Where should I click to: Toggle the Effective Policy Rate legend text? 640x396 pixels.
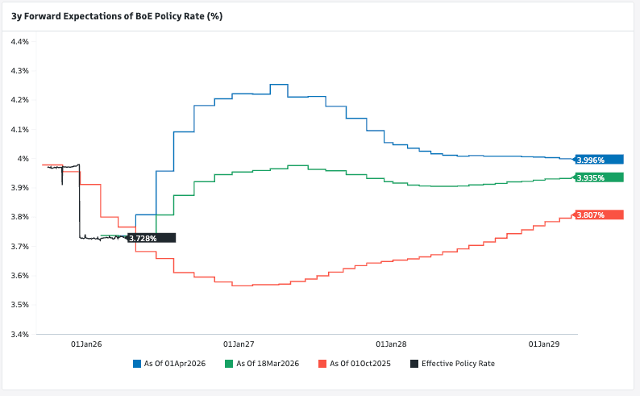[458, 364]
